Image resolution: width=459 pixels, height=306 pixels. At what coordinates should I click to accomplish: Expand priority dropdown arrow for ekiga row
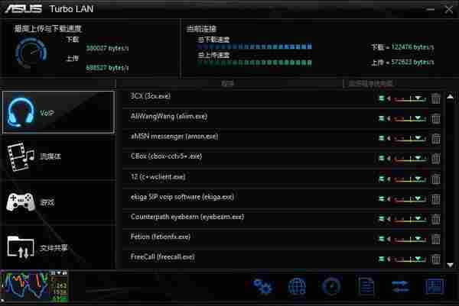point(418,198)
